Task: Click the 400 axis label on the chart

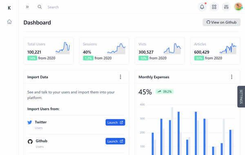Action: tap(142, 104)
